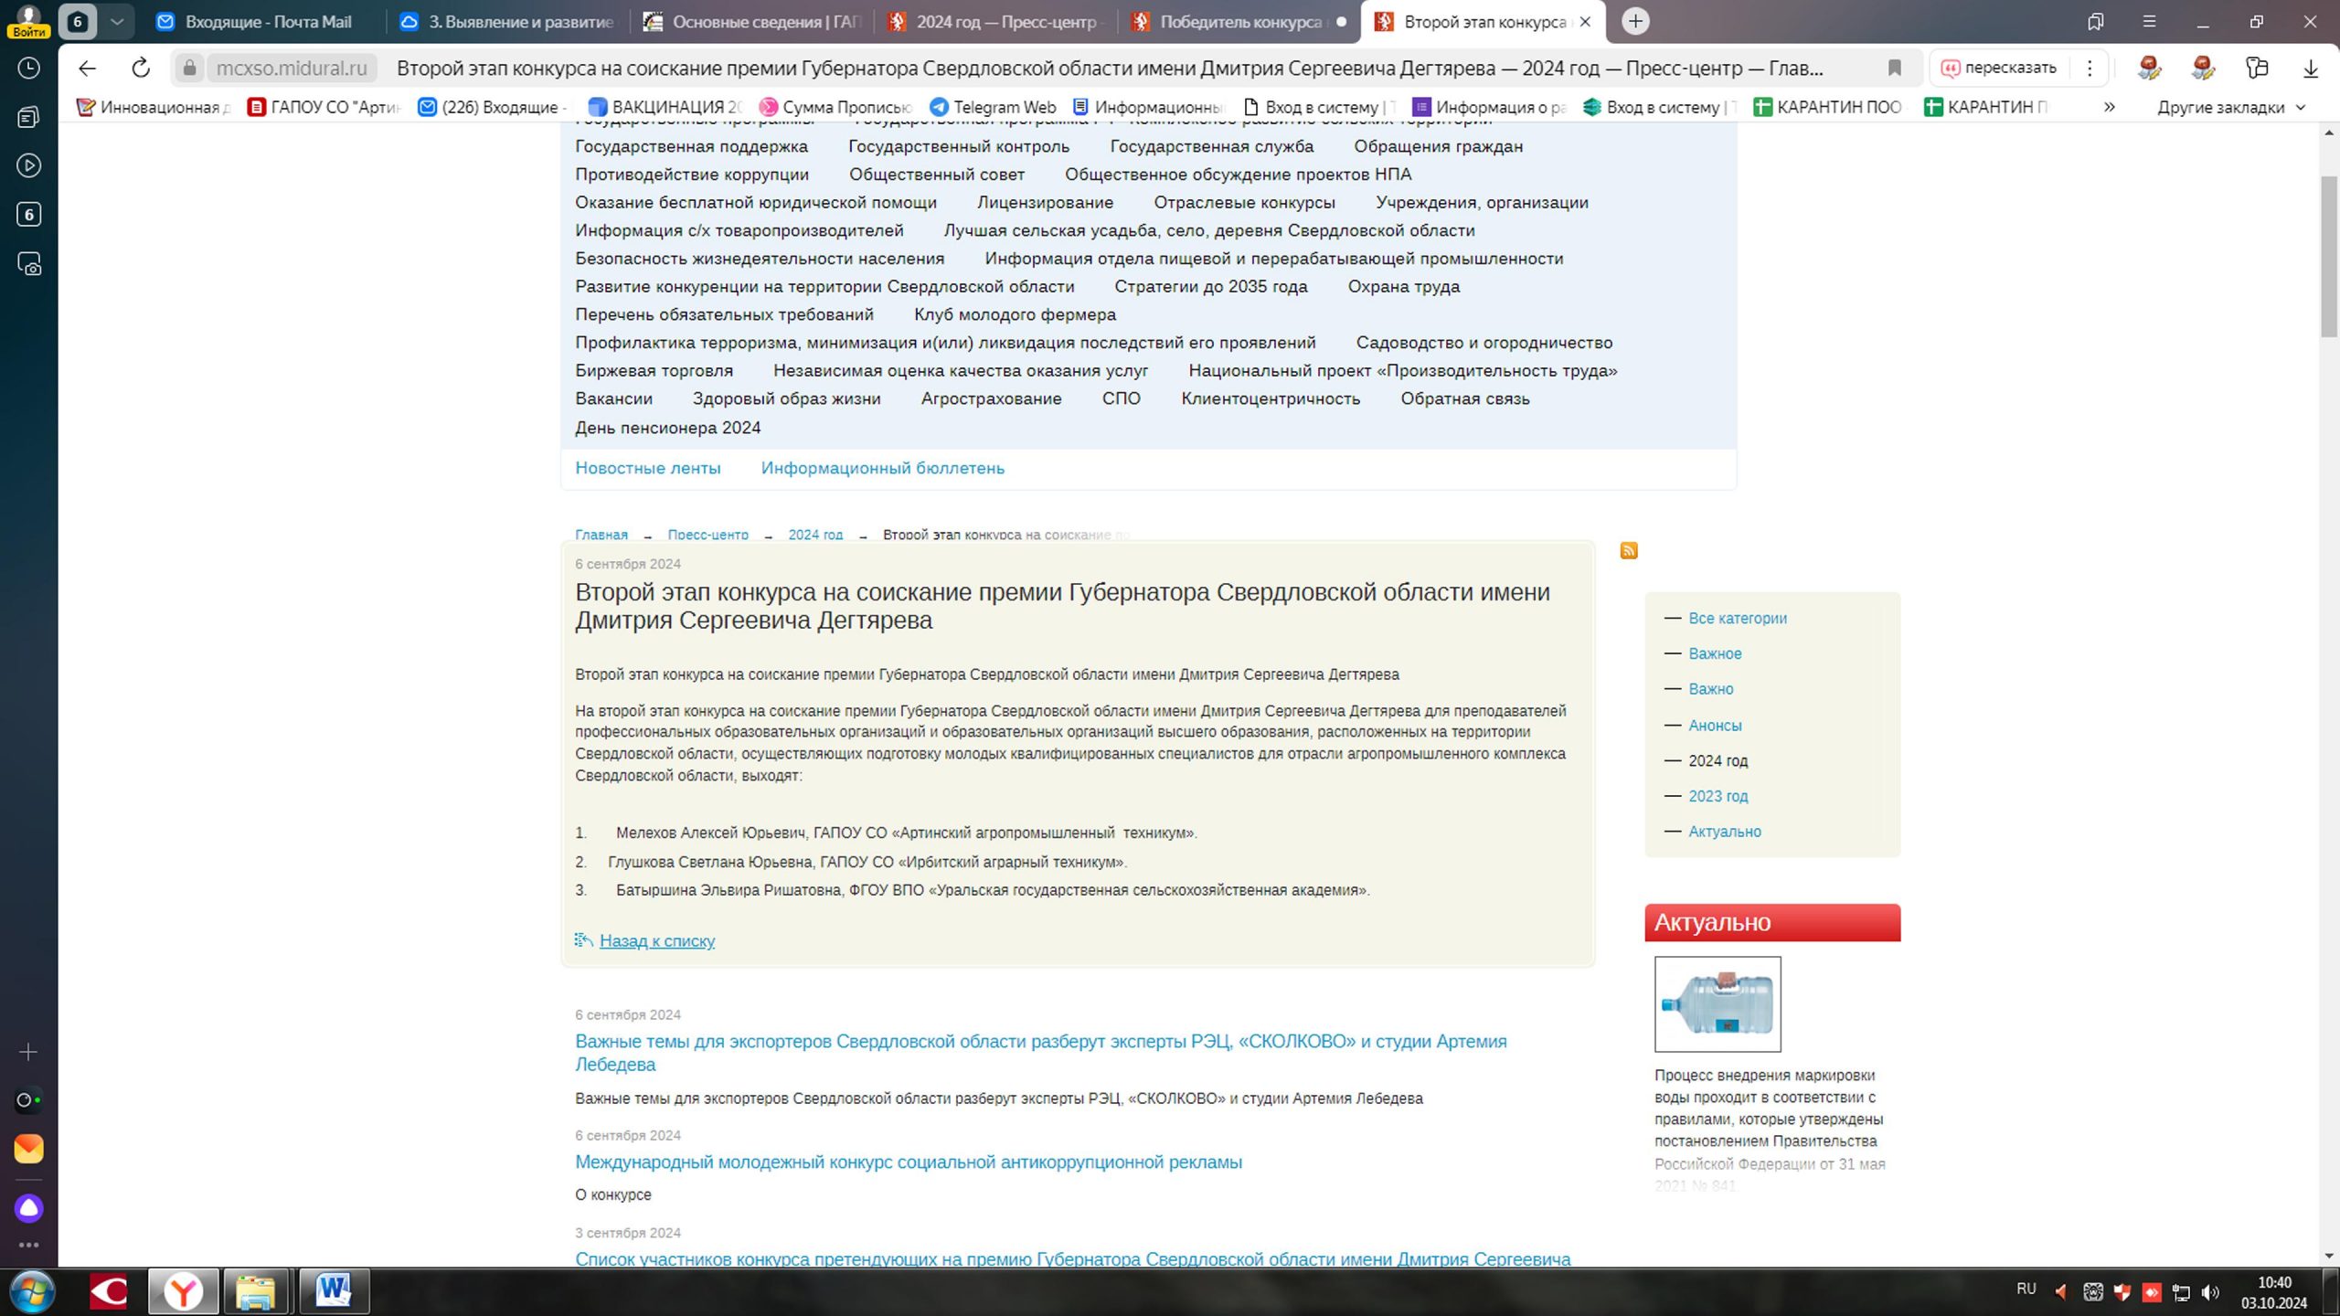Select 'Актуально' category in list

(x=1724, y=832)
